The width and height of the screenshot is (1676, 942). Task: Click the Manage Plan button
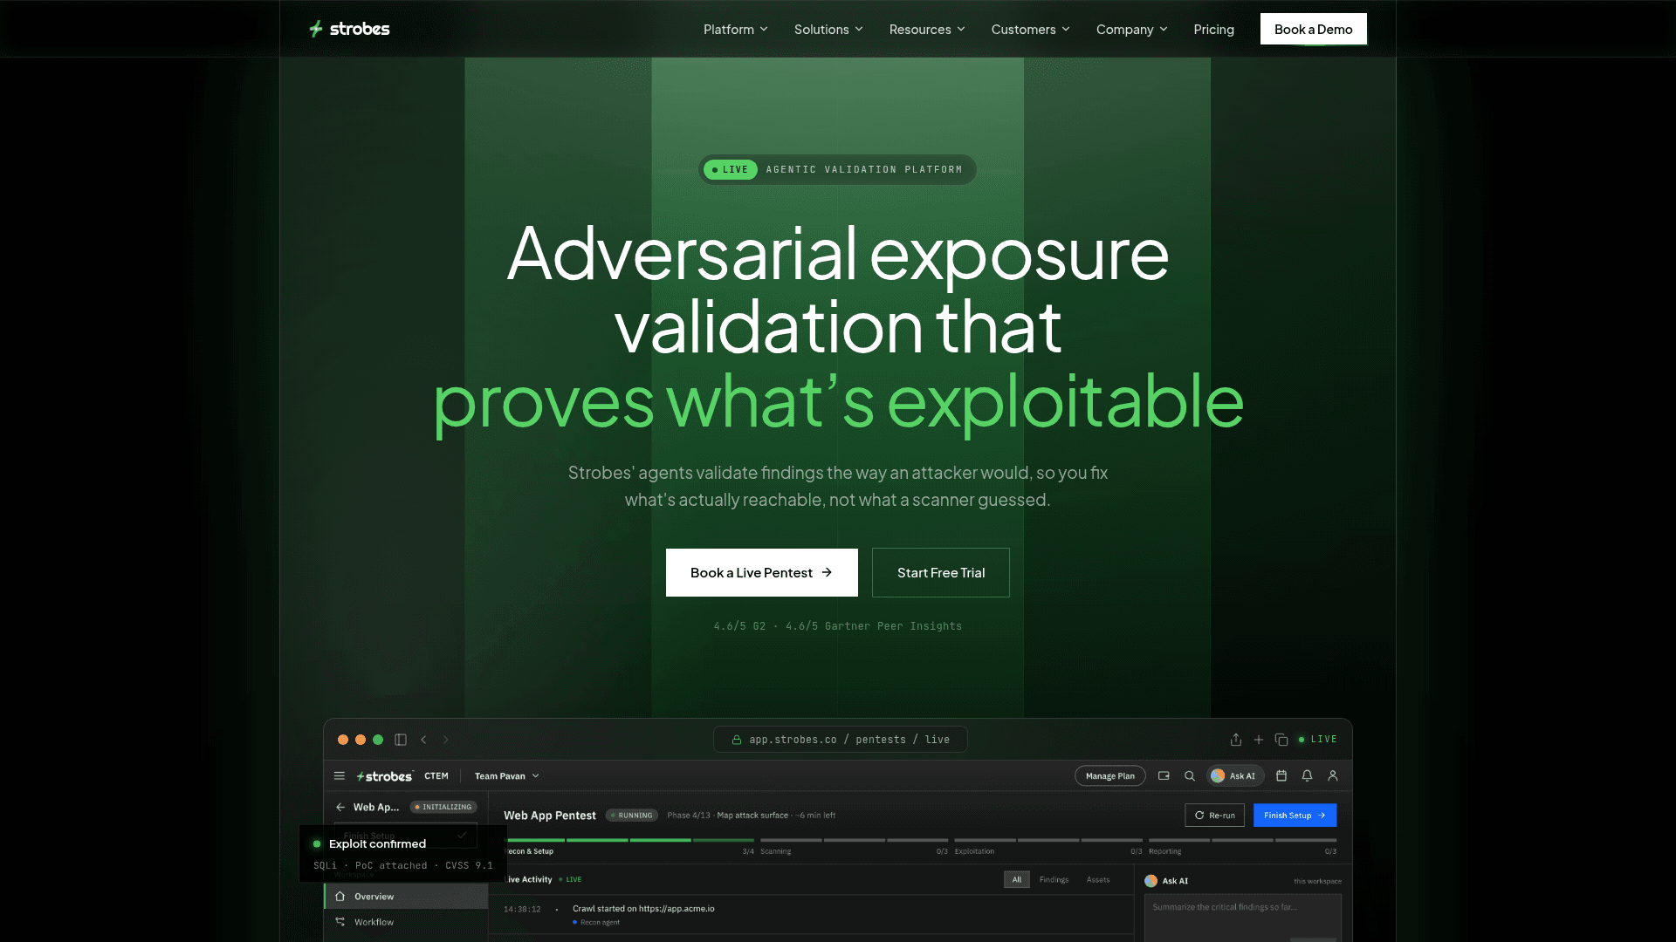1110,775
